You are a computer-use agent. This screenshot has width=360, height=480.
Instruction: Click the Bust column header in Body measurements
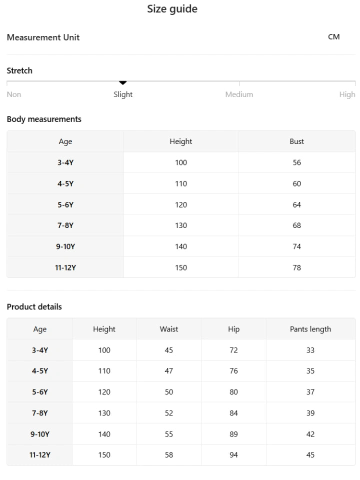(297, 141)
